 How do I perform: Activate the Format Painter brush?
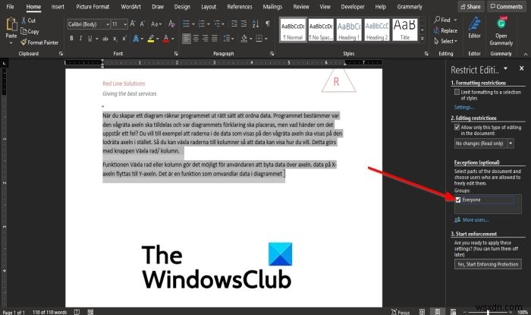click(x=24, y=43)
